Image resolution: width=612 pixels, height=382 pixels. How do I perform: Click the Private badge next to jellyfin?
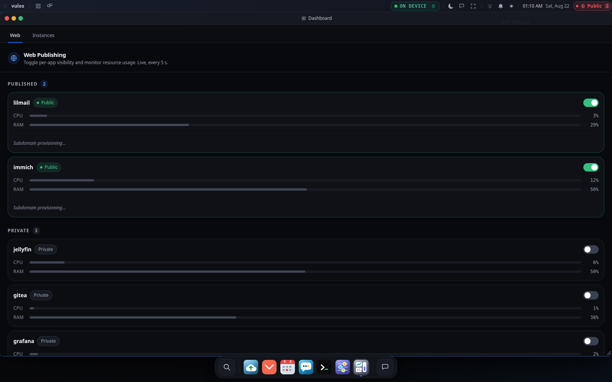coord(46,249)
